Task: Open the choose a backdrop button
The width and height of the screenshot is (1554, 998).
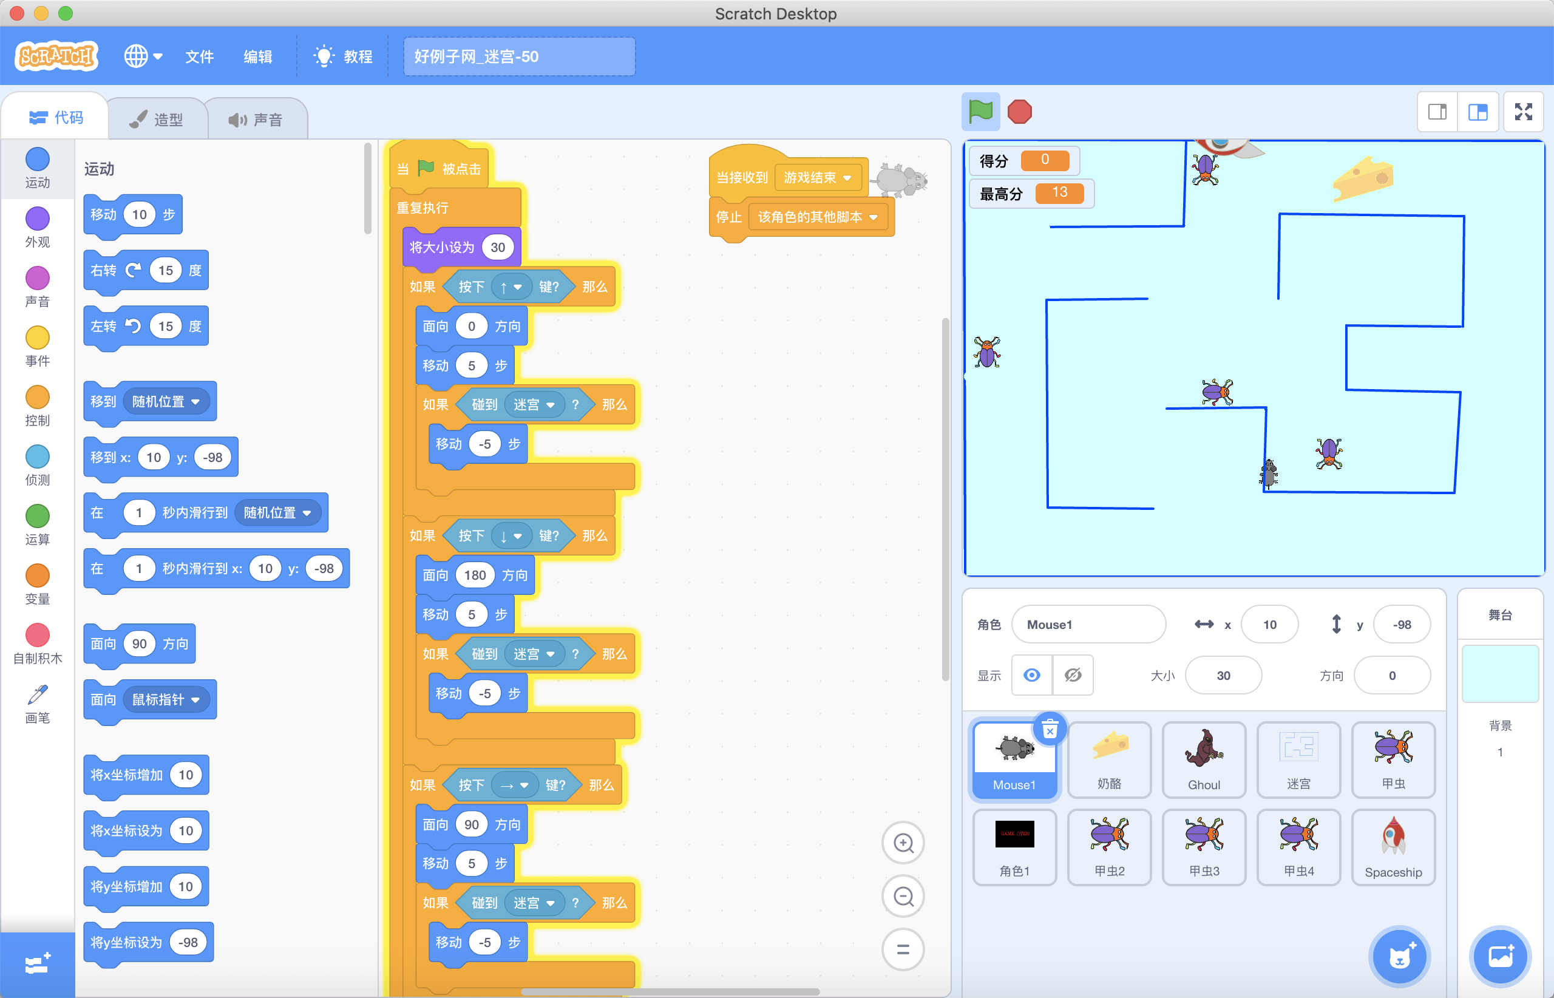Action: [1500, 957]
